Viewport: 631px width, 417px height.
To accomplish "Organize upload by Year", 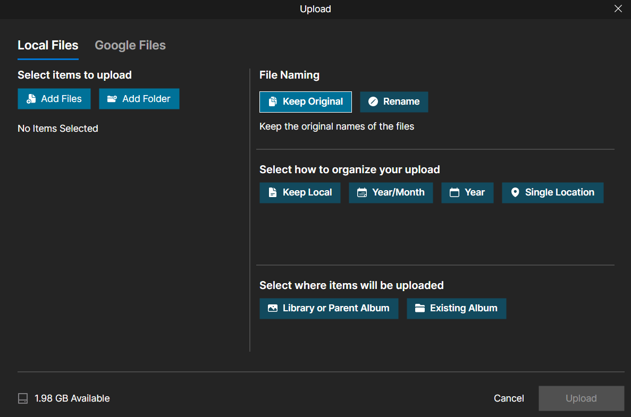I will 467,193.
